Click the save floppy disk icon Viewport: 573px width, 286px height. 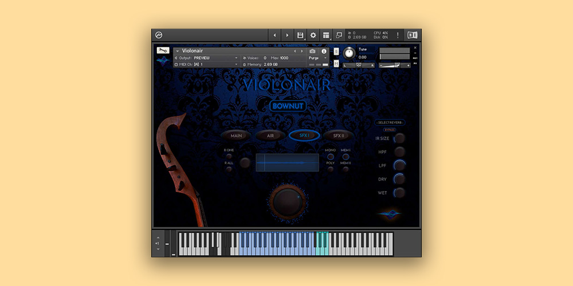pyautogui.click(x=300, y=35)
